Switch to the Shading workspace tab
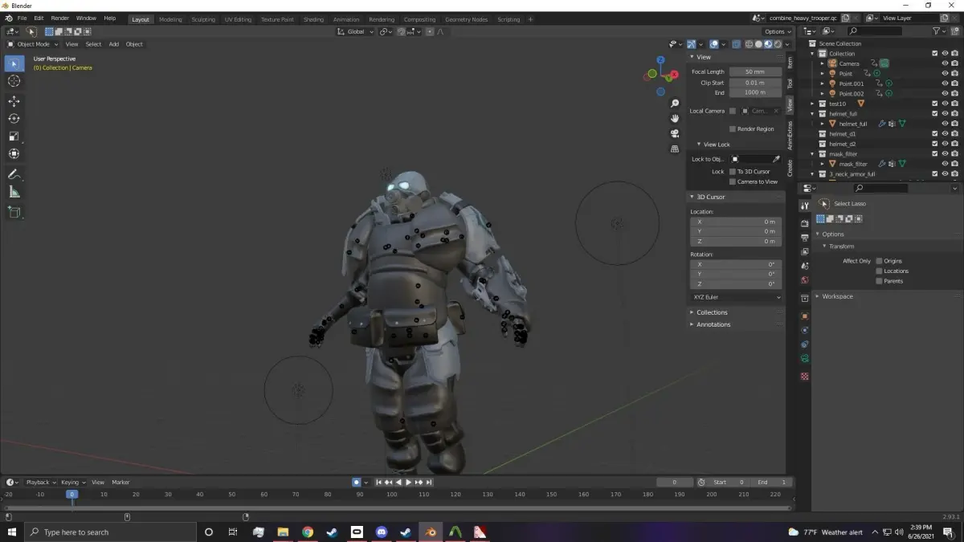Viewport: 964px width, 542px height. coord(313,19)
